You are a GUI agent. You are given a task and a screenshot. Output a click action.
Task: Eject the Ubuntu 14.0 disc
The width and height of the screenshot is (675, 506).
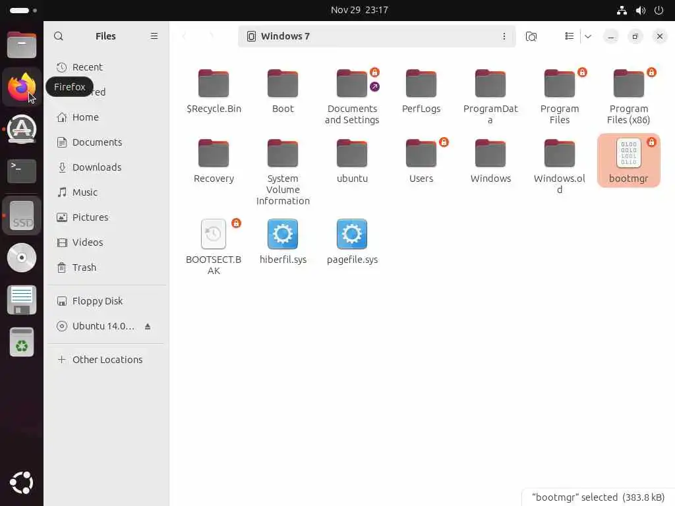click(148, 327)
